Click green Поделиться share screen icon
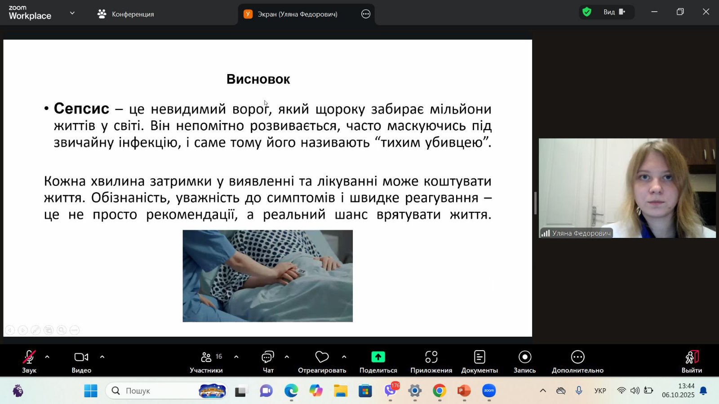 tap(378, 357)
